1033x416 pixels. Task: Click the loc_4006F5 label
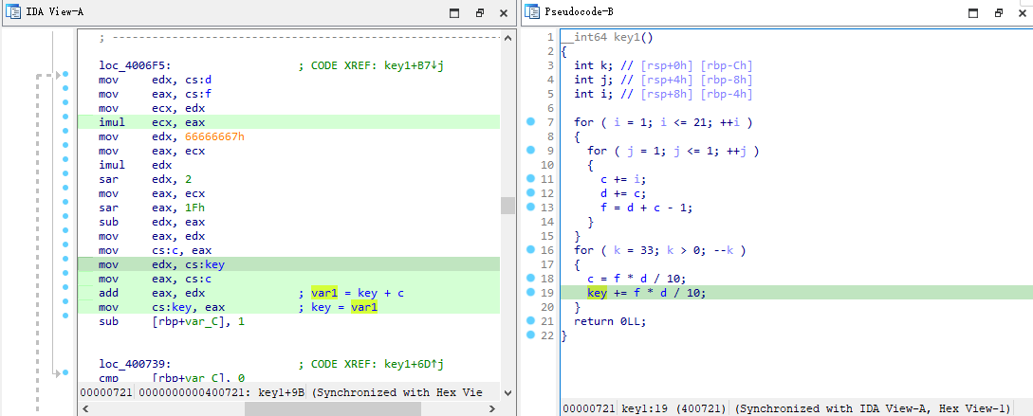[x=135, y=65]
